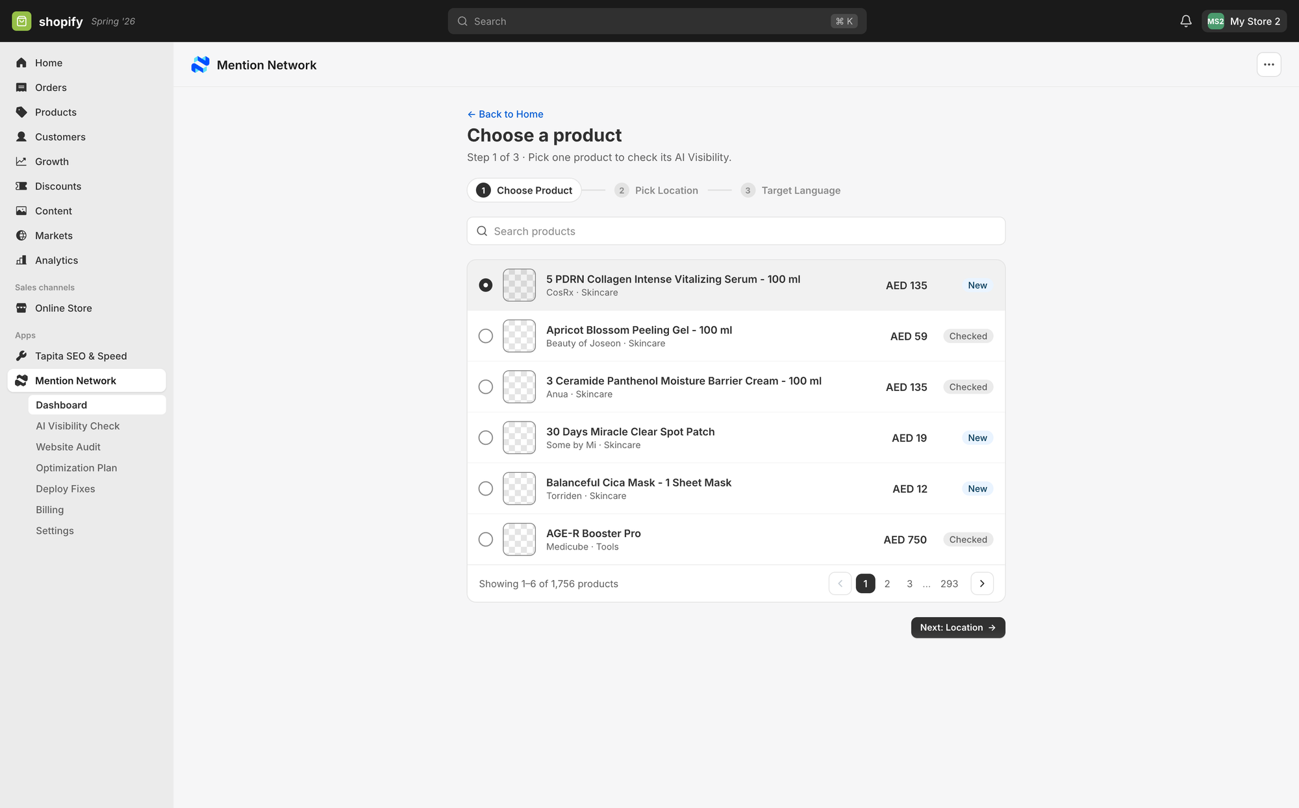Screen dimensions: 1299x808
Task: Open notifications bell icon
Action: click(1186, 21)
